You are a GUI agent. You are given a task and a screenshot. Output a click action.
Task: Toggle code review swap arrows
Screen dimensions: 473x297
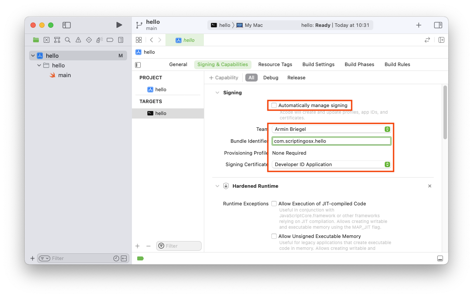click(x=427, y=40)
